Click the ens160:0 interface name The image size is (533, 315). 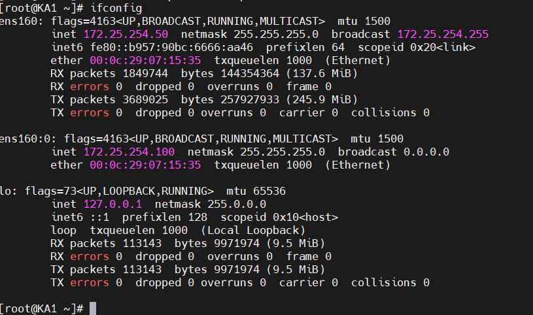pyautogui.click(x=27, y=139)
